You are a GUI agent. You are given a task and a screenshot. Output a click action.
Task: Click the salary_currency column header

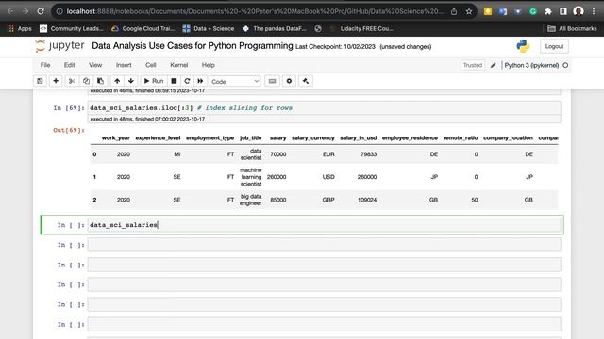(x=312, y=137)
